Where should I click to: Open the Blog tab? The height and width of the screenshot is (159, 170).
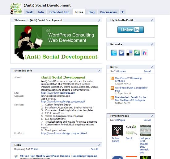91,12
